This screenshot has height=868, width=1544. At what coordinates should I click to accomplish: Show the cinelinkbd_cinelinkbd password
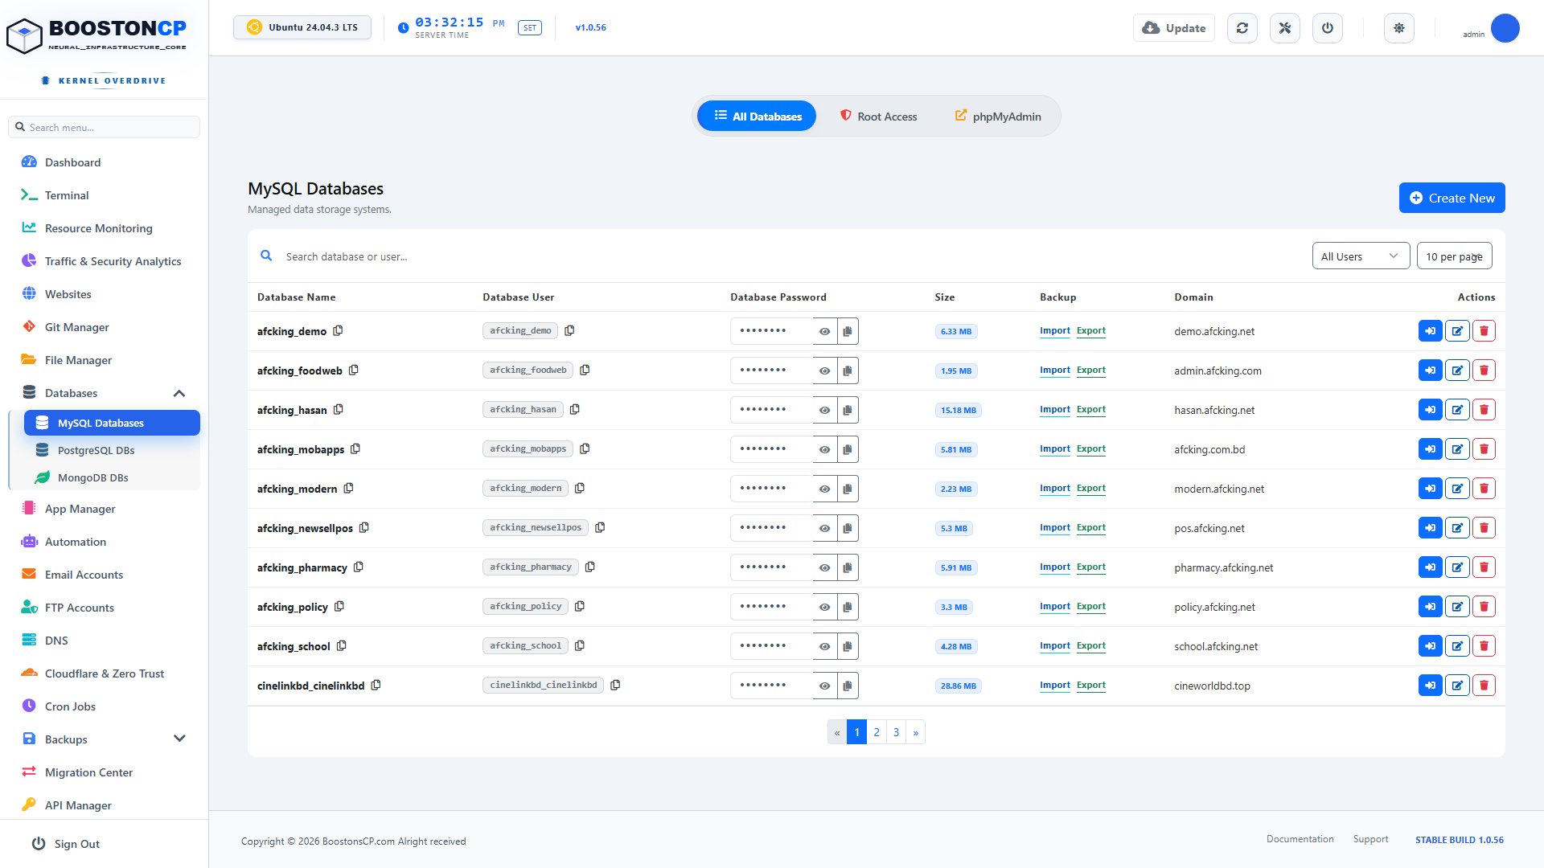(824, 686)
